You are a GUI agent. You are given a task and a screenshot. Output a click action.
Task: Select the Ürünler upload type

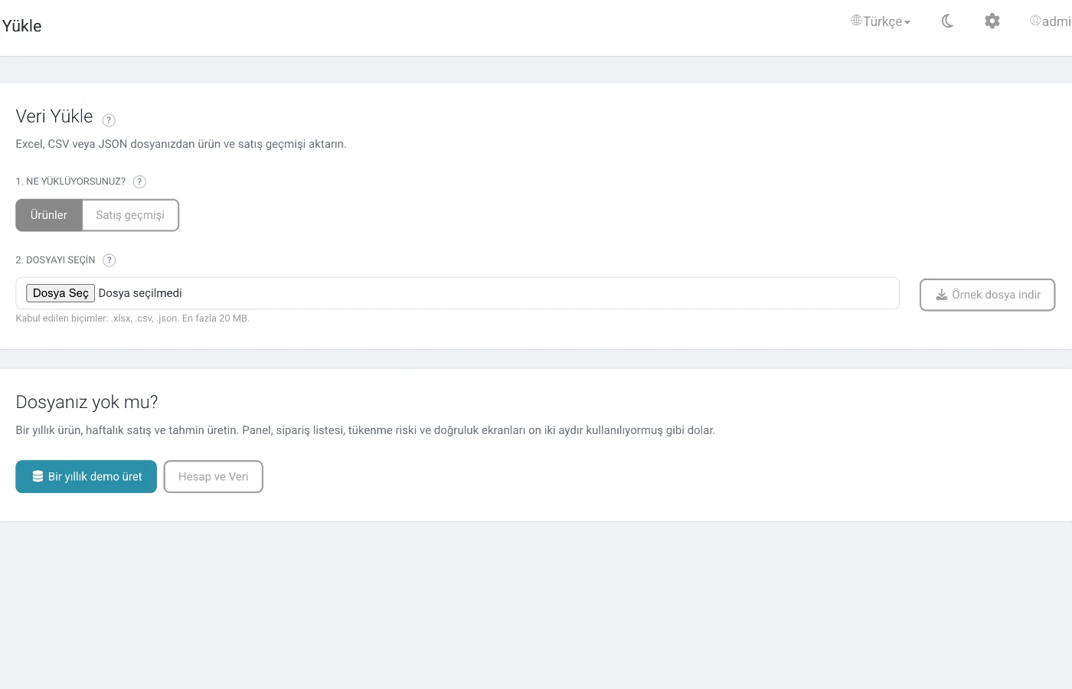49,215
